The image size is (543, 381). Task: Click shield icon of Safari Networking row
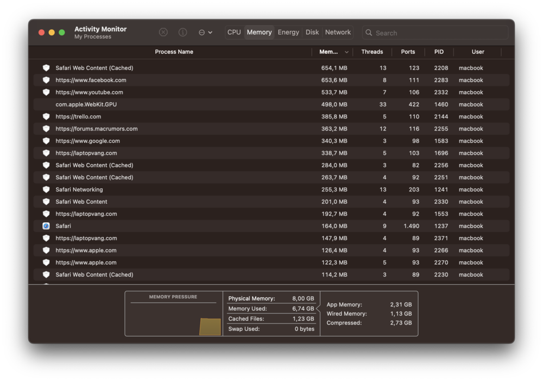coord(46,190)
